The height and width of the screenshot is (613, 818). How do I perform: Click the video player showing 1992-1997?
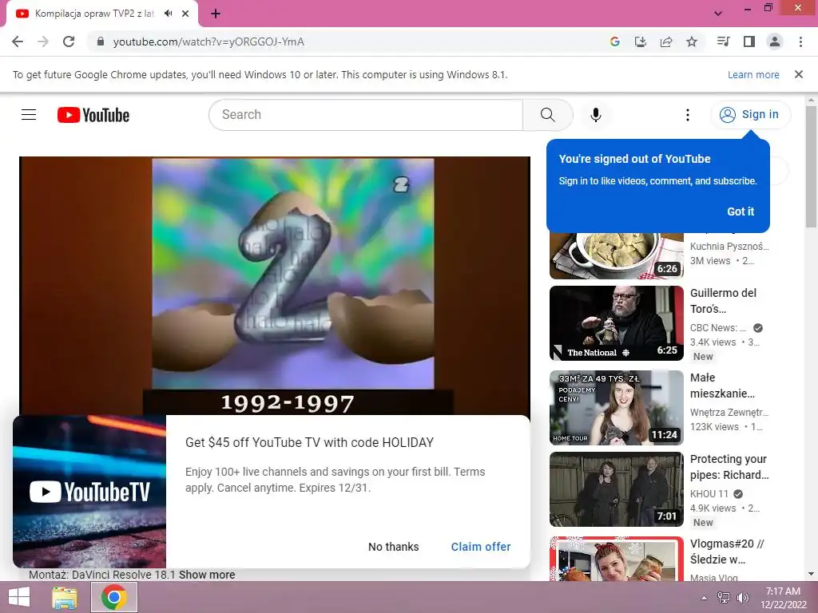275,286
